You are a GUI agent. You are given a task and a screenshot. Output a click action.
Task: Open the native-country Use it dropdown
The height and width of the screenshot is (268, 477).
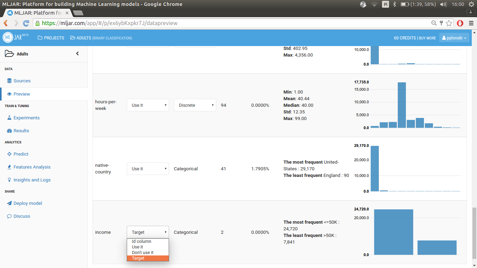(x=148, y=169)
